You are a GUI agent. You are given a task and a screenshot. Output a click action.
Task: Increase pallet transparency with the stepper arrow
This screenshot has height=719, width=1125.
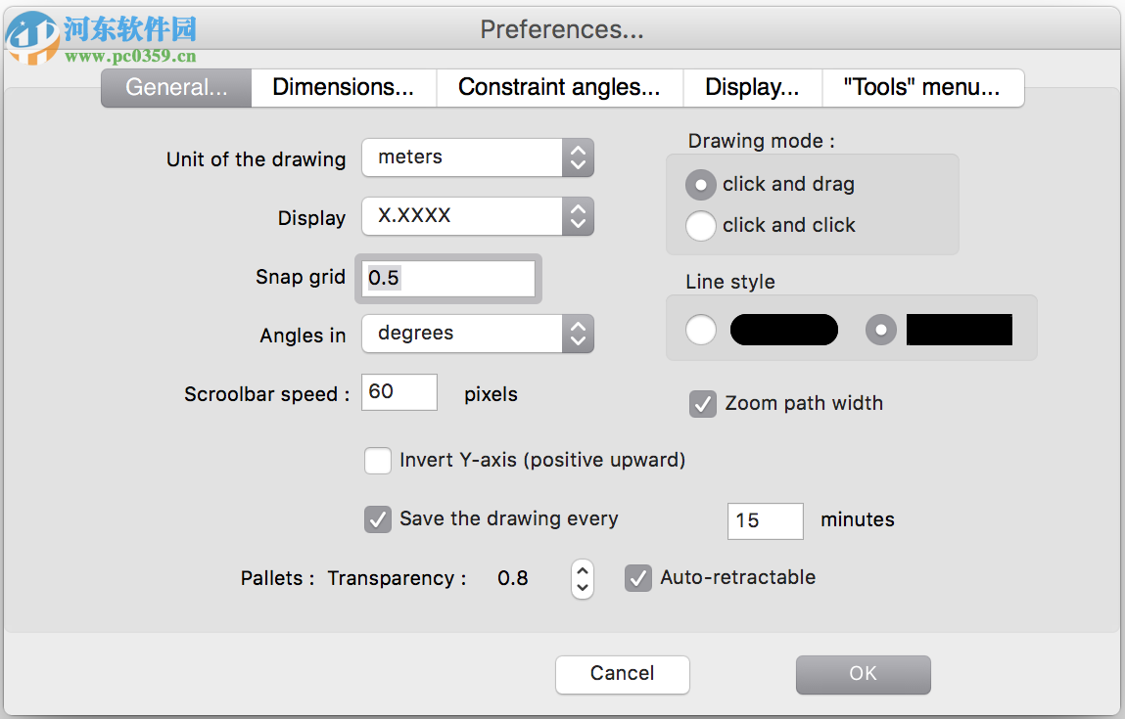coord(582,571)
